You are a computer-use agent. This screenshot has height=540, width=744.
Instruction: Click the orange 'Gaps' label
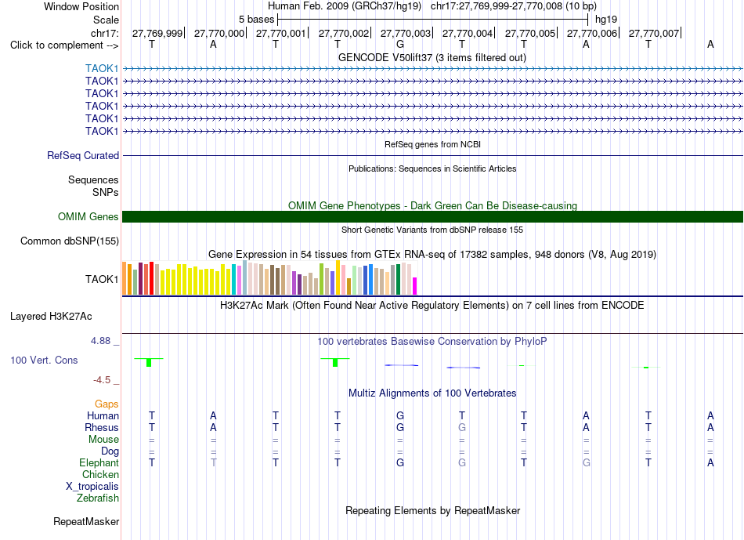(107, 404)
